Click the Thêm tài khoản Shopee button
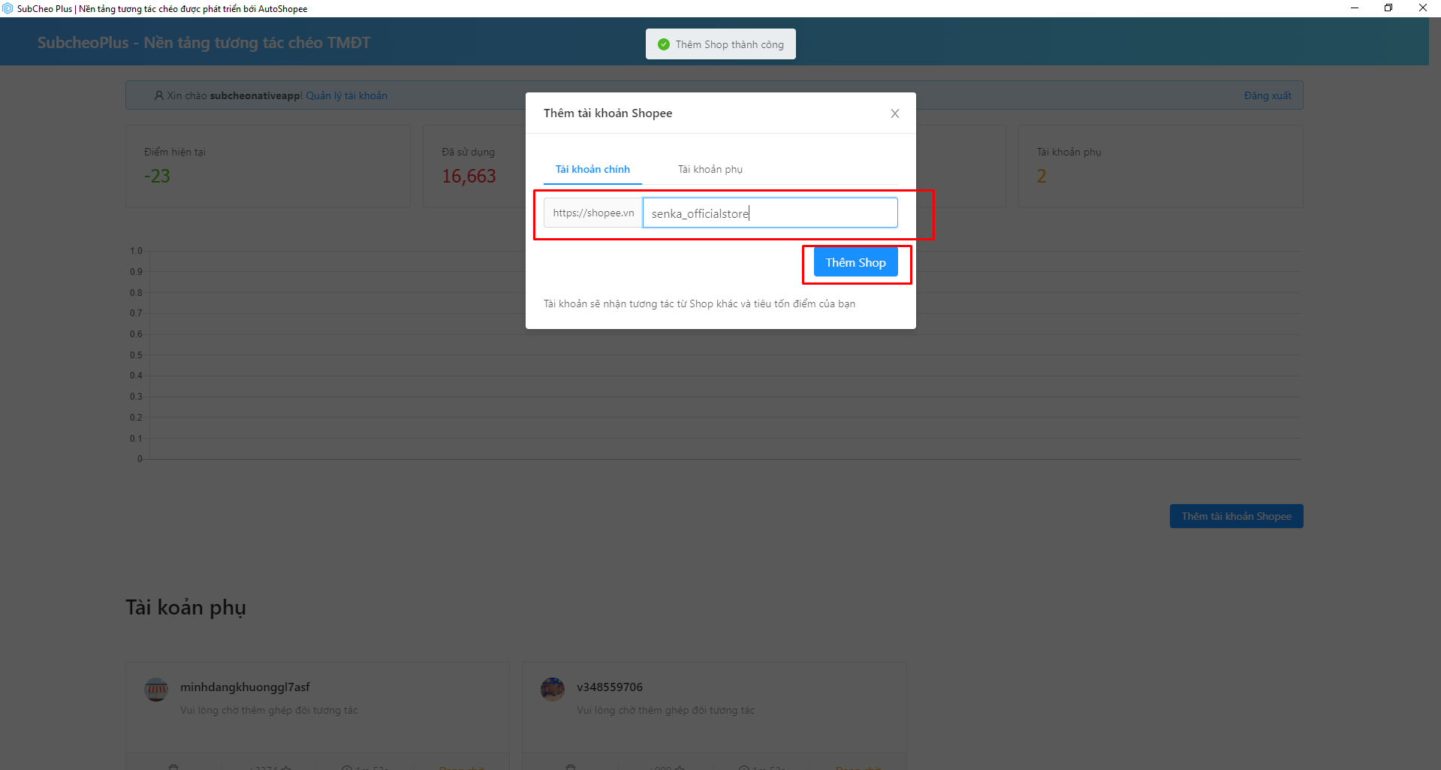Viewport: 1441px width, 770px height. 1236,516
